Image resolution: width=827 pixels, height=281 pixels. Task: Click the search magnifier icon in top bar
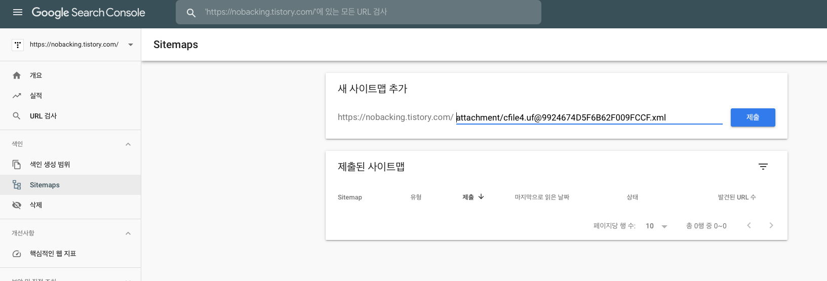(x=191, y=13)
